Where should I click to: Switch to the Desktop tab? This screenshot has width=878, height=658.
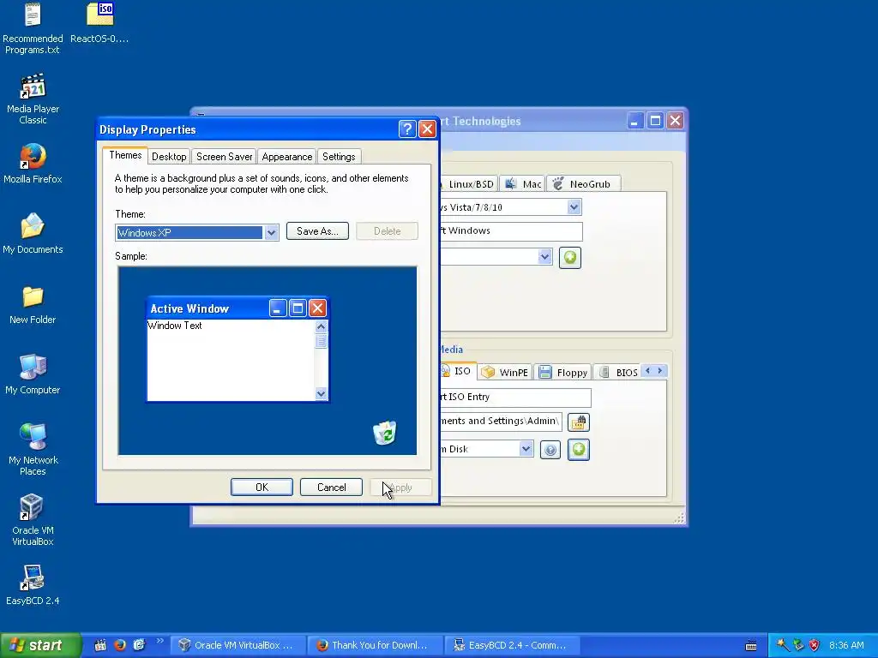(169, 157)
